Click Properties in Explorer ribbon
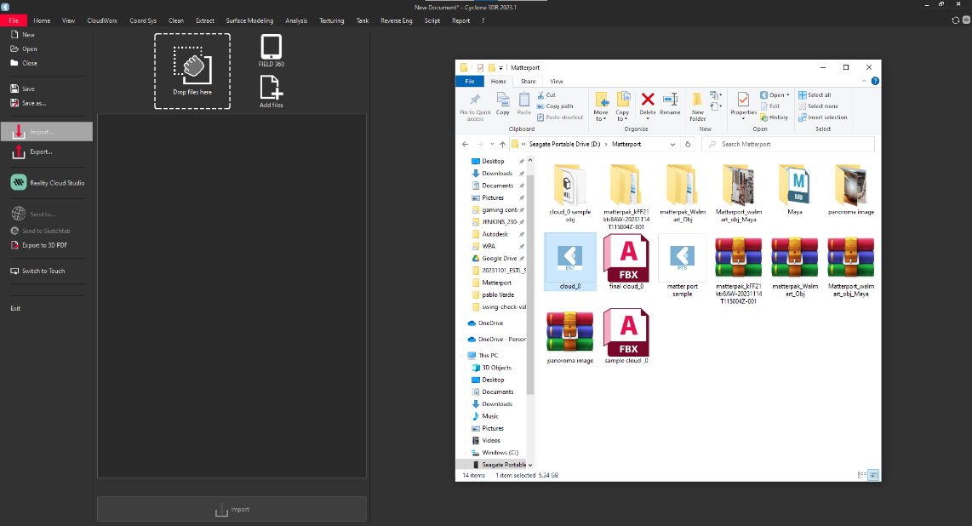The height and width of the screenshot is (526, 972). coord(743,104)
